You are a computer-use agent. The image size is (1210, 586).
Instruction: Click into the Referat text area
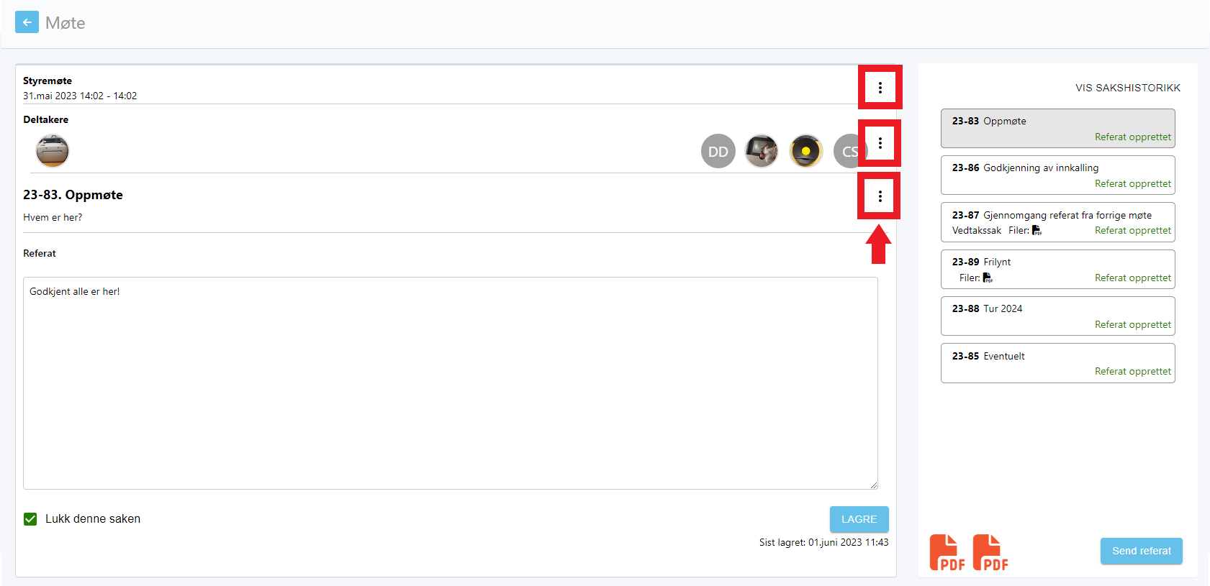pyautogui.click(x=451, y=383)
